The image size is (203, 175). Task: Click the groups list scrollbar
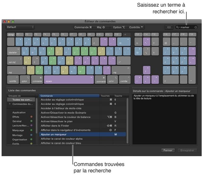[37, 116]
